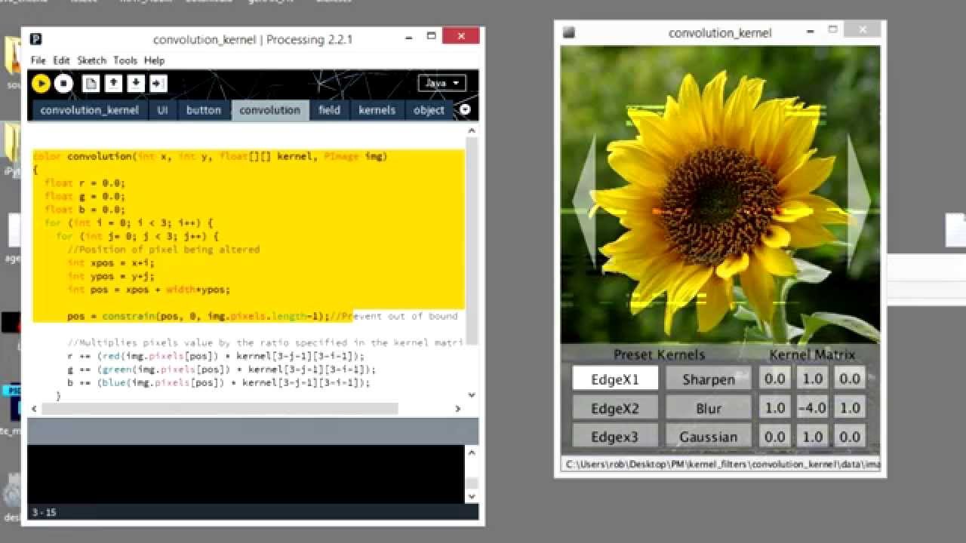
Task: Select the convolution tab
Action: point(270,110)
